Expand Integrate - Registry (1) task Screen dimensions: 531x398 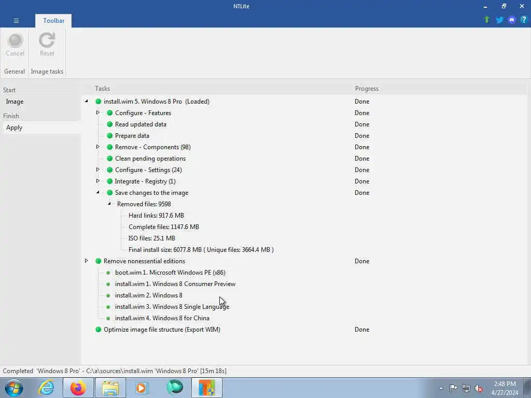97,181
